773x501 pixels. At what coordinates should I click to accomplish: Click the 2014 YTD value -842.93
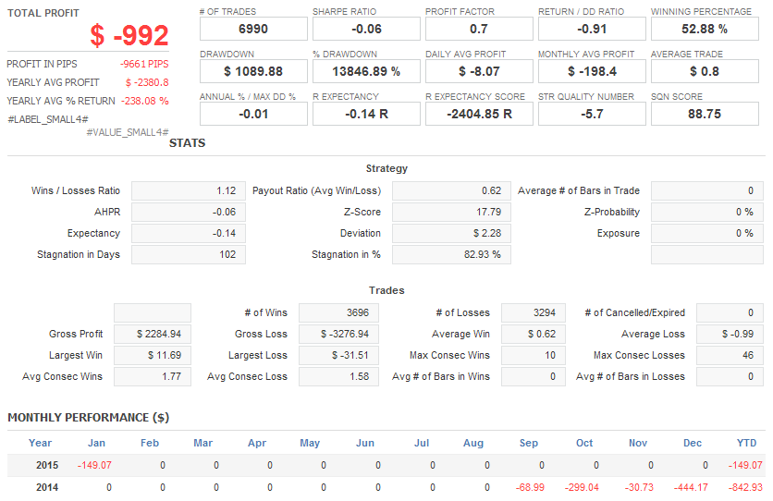tap(745, 487)
